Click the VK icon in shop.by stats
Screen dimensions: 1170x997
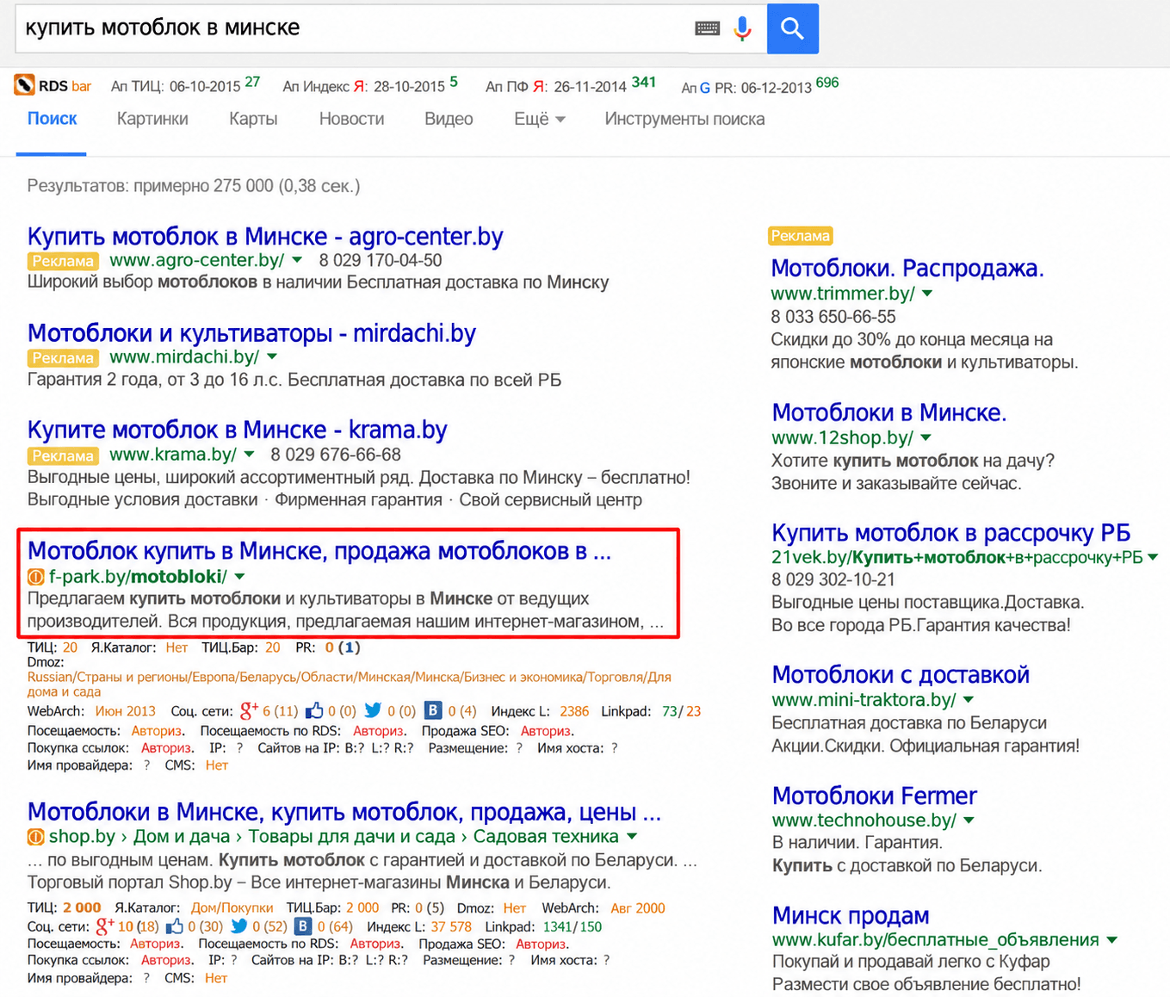point(303,926)
